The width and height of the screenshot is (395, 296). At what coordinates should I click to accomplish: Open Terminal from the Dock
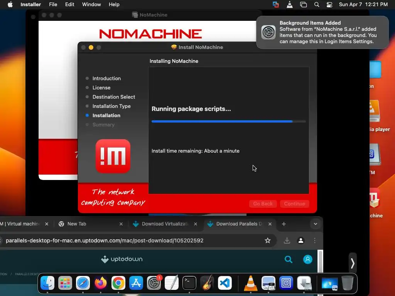coord(189,283)
